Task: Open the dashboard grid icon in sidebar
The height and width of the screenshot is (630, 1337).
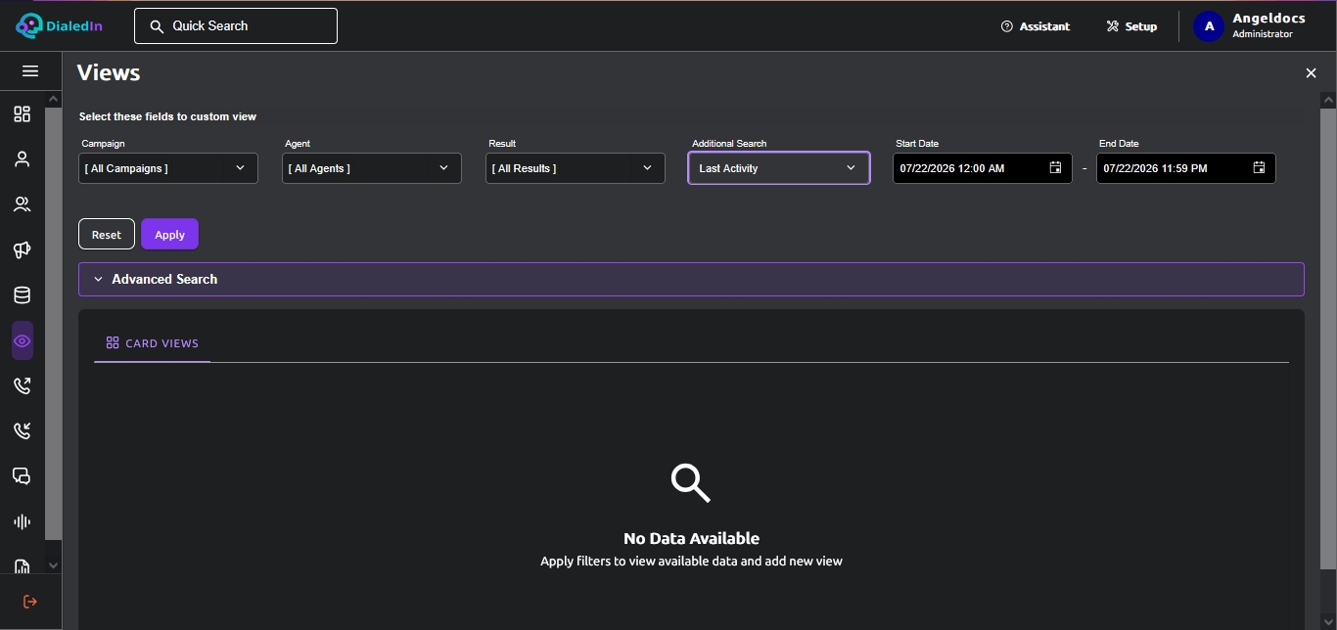Action: (x=22, y=114)
